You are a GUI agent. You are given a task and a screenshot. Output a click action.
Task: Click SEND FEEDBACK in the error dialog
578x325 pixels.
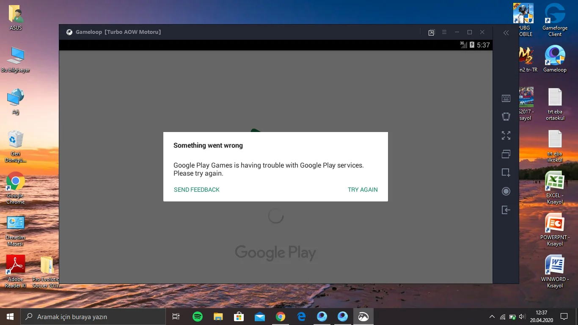(x=197, y=190)
